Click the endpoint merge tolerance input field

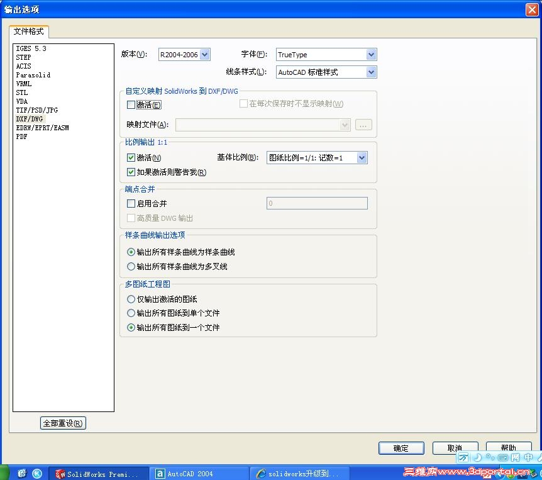pyautogui.click(x=317, y=203)
